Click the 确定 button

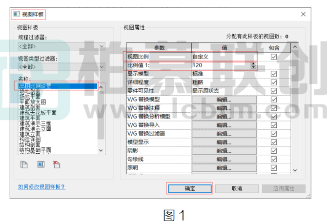[189, 188]
